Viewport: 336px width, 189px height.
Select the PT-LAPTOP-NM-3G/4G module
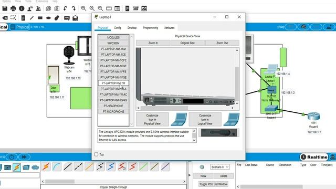(x=113, y=100)
